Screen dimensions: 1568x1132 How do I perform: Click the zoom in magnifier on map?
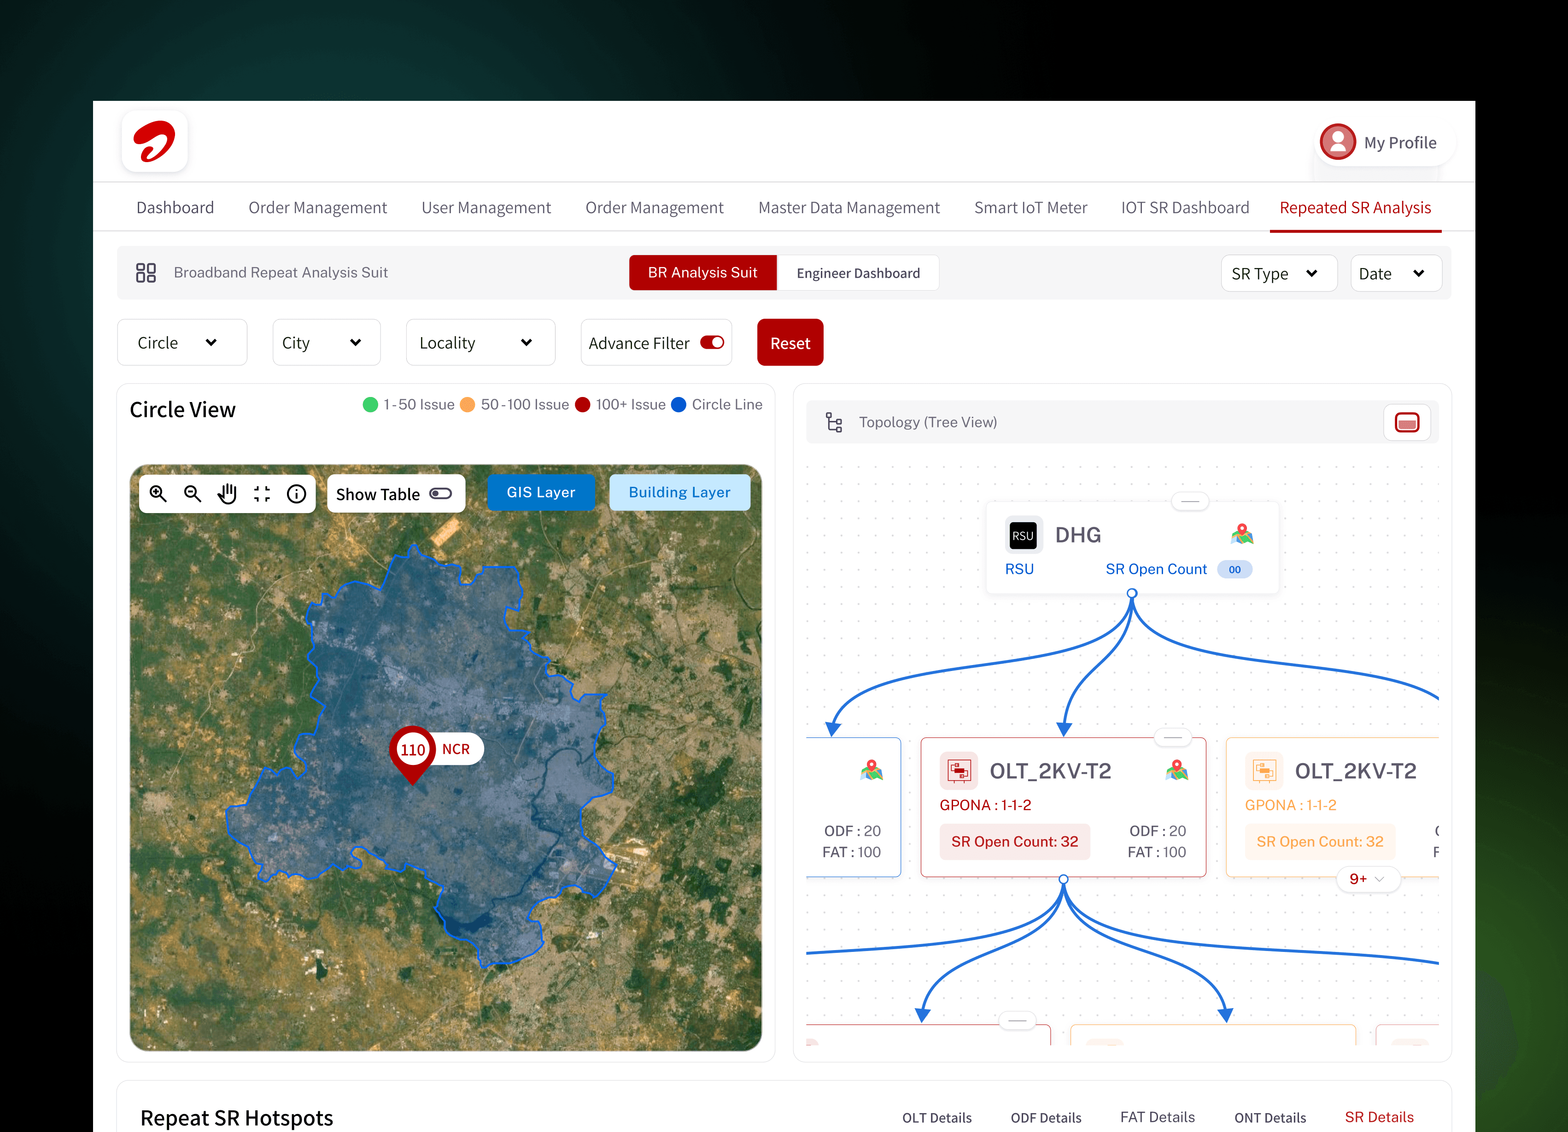pyautogui.click(x=158, y=493)
